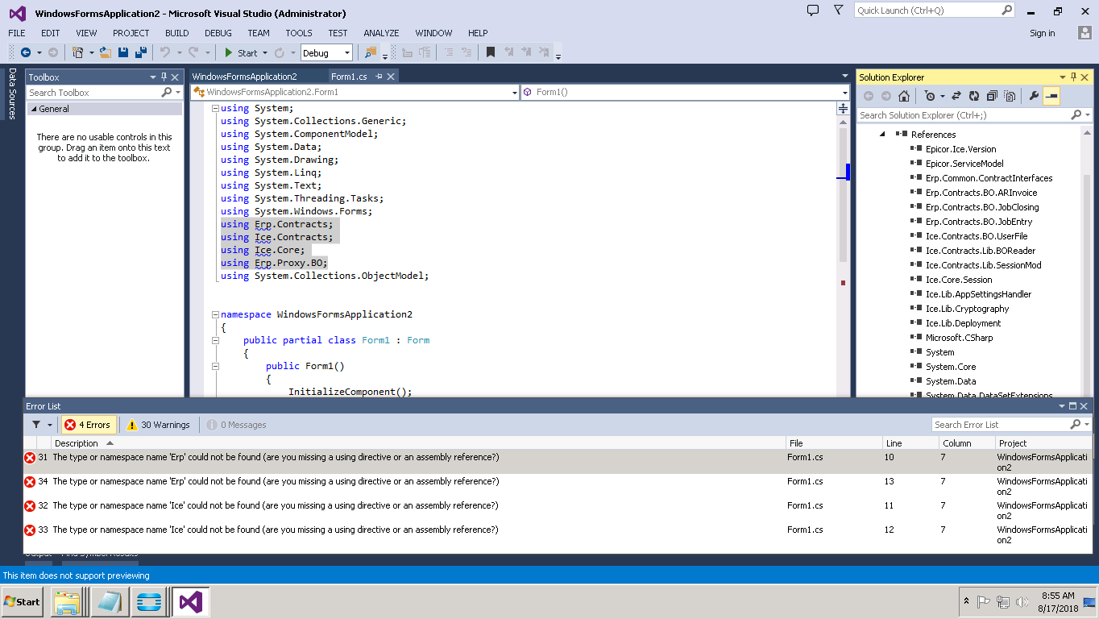Image resolution: width=1099 pixels, height=619 pixels.
Task: Open the FILE menu
Action: pos(17,33)
